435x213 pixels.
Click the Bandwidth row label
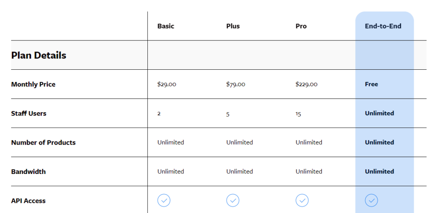28,172
